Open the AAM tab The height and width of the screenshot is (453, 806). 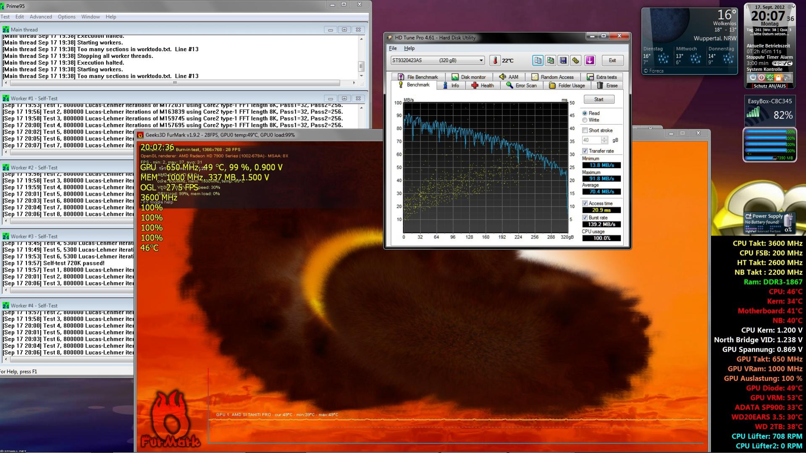click(509, 77)
